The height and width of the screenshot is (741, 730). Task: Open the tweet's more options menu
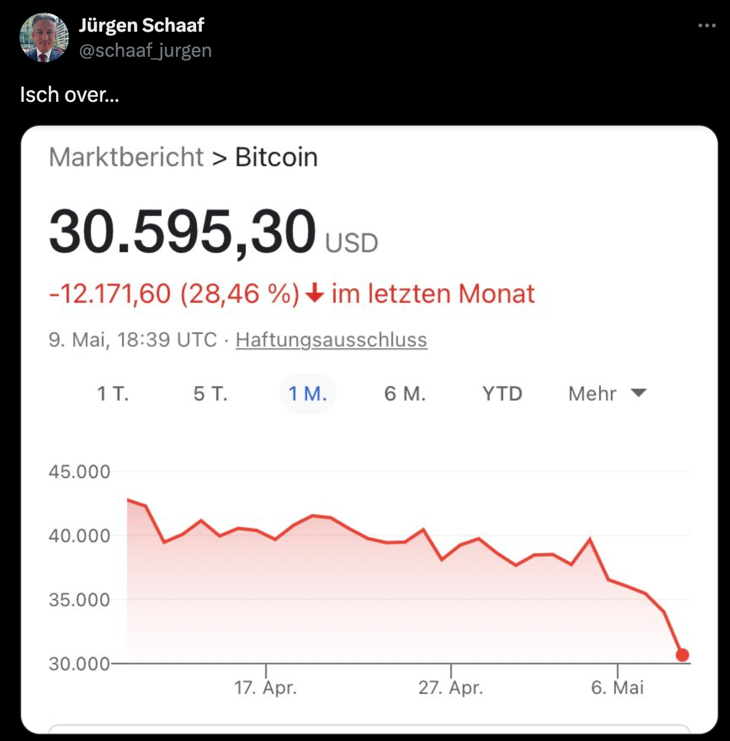707,26
